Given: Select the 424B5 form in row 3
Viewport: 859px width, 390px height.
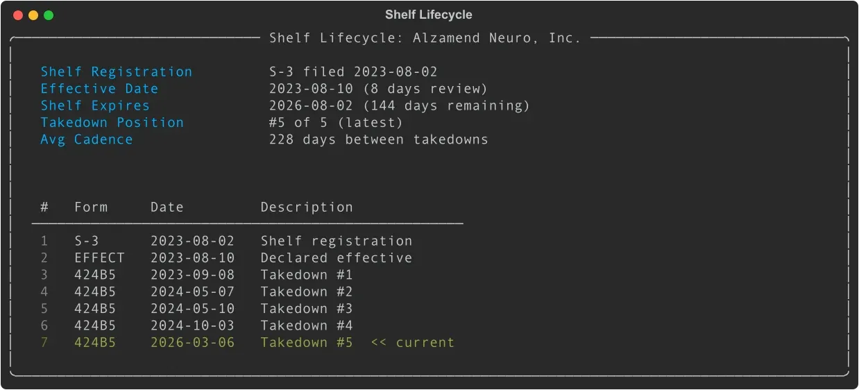Looking at the screenshot, I should 95,275.
